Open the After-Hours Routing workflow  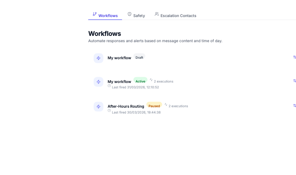[126, 106]
